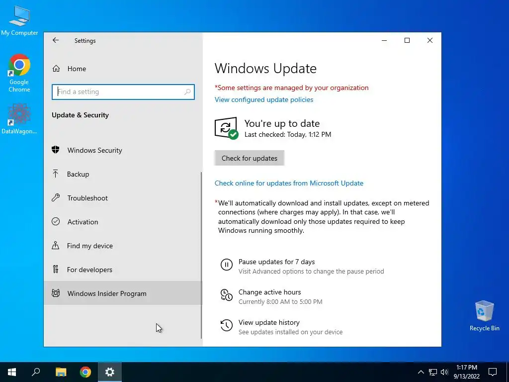Viewport: 509px width, 382px height.
Task: Open the Windows Start menu
Action: click(x=12, y=372)
